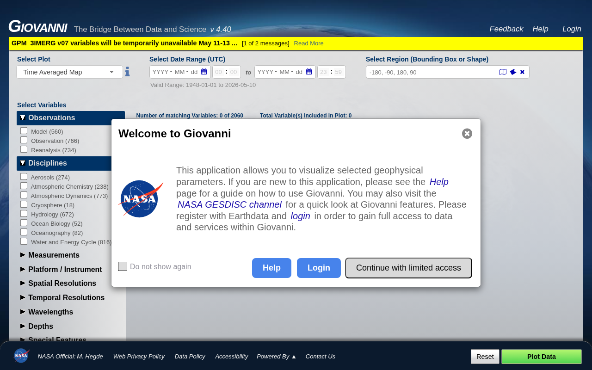Viewport: 592px width, 370px height.
Task: Follow the NASA GESDISC channel link
Action: (229, 204)
